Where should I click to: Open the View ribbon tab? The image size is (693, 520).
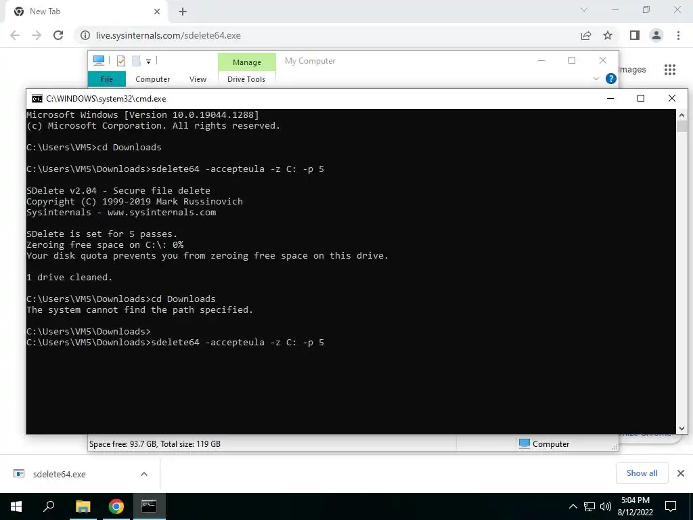[198, 79]
